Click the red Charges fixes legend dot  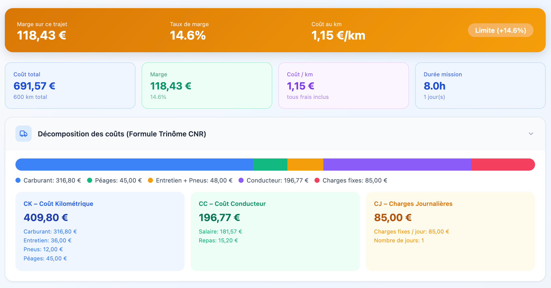pyautogui.click(x=317, y=180)
